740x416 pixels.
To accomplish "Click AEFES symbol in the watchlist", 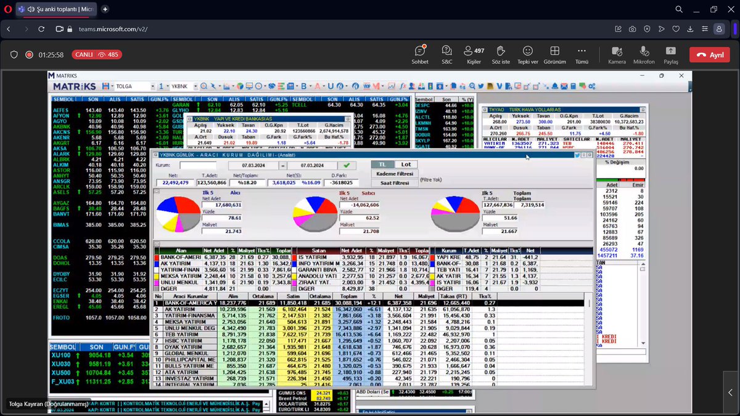I will click(61, 110).
